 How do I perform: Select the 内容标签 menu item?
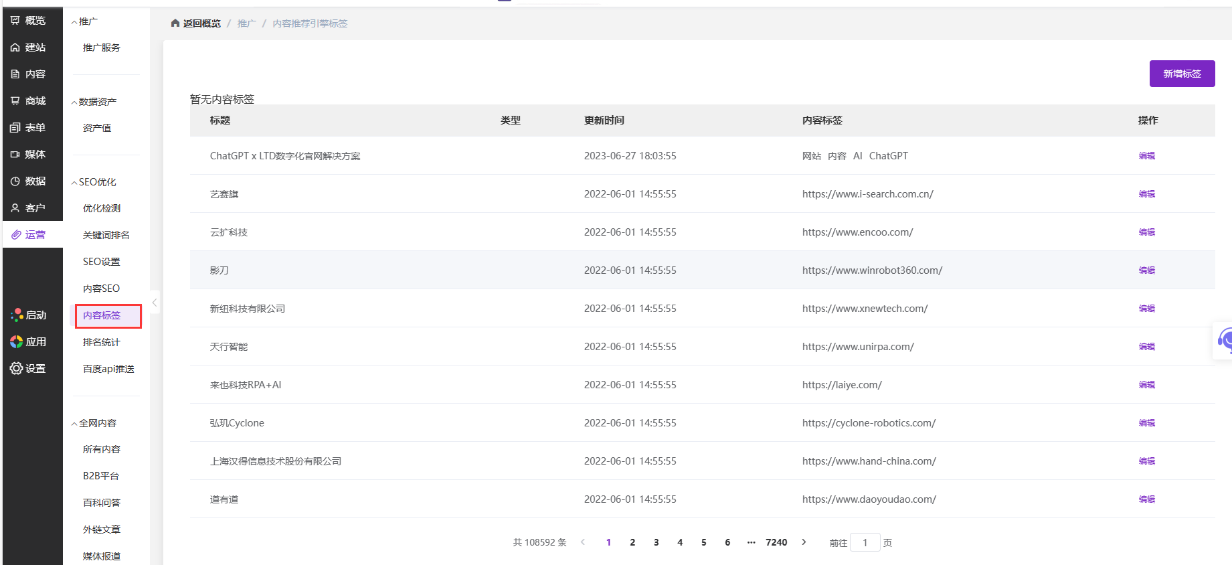click(102, 315)
